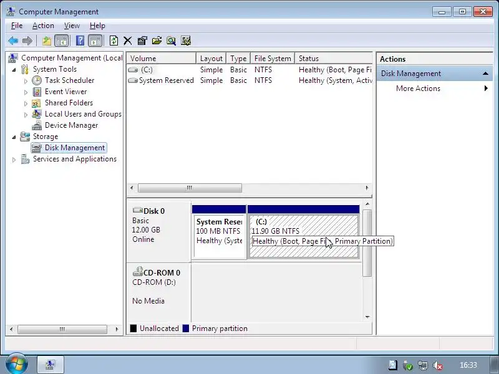Collapse the System Tools node arrow
The height and width of the screenshot is (374, 499).
14,70
